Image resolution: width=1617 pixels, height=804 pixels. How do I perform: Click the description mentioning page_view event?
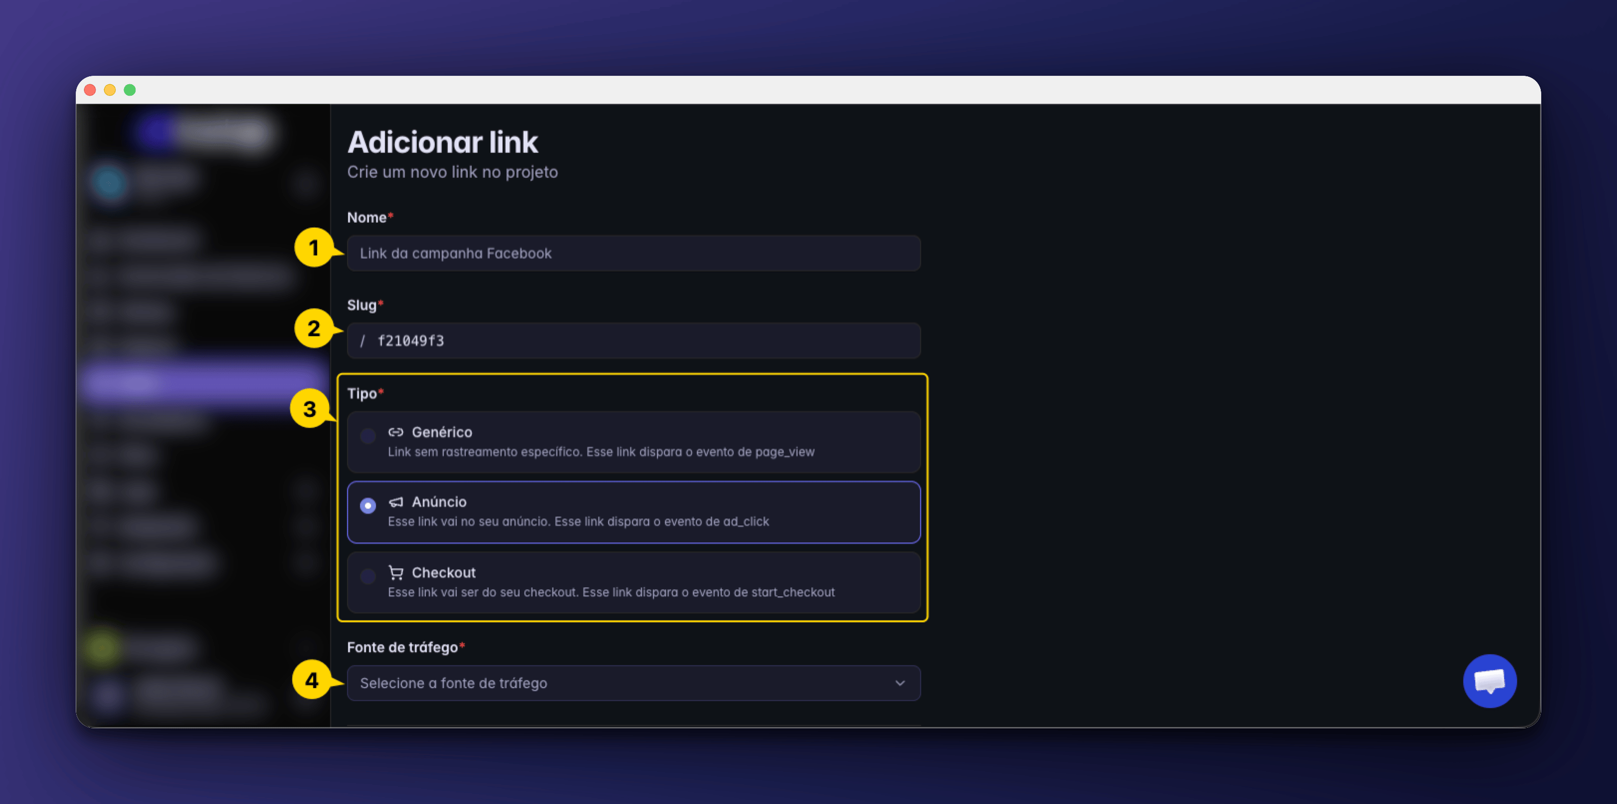(x=601, y=452)
